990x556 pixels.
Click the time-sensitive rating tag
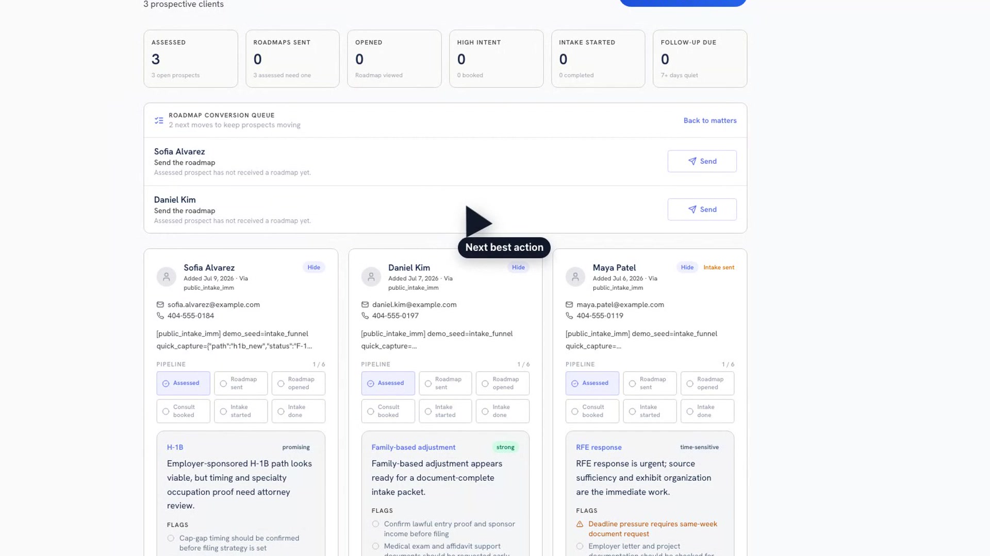point(699,447)
